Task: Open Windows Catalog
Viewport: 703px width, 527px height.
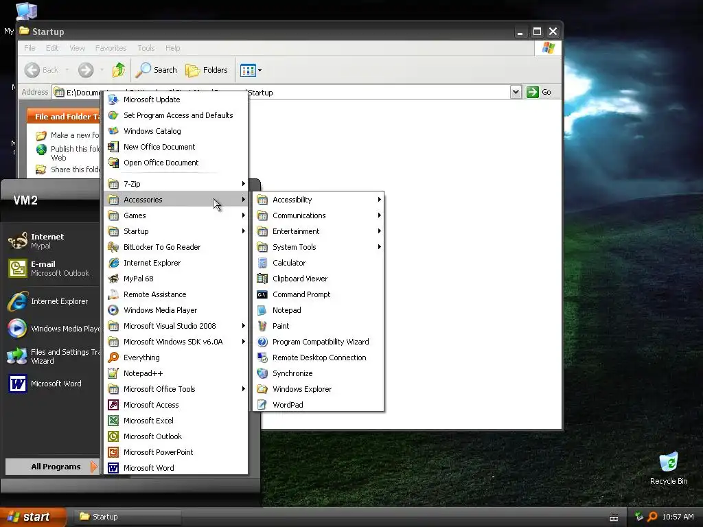Action: (176, 131)
